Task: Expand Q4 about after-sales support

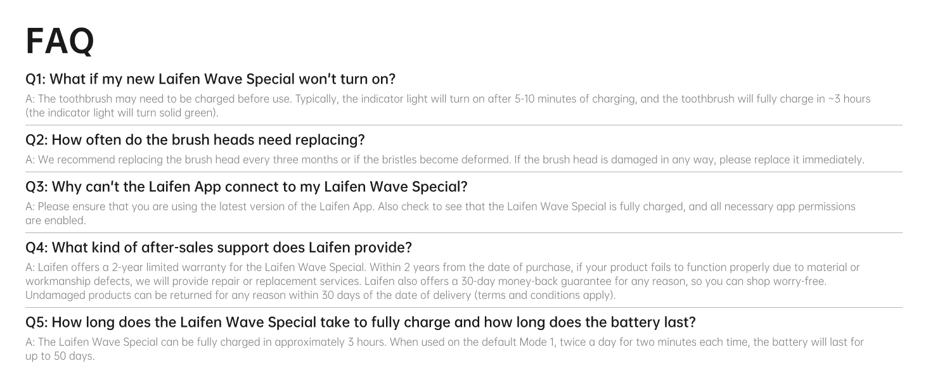Action: click(x=219, y=247)
